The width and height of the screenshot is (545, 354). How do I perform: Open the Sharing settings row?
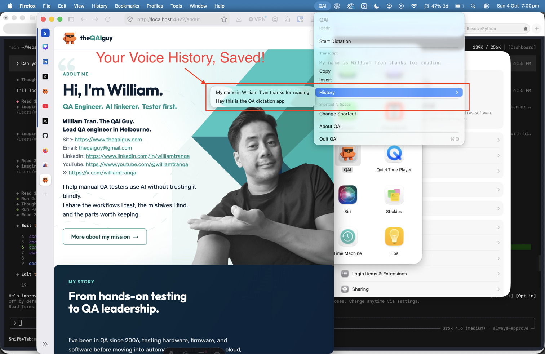pyautogui.click(x=421, y=289)
